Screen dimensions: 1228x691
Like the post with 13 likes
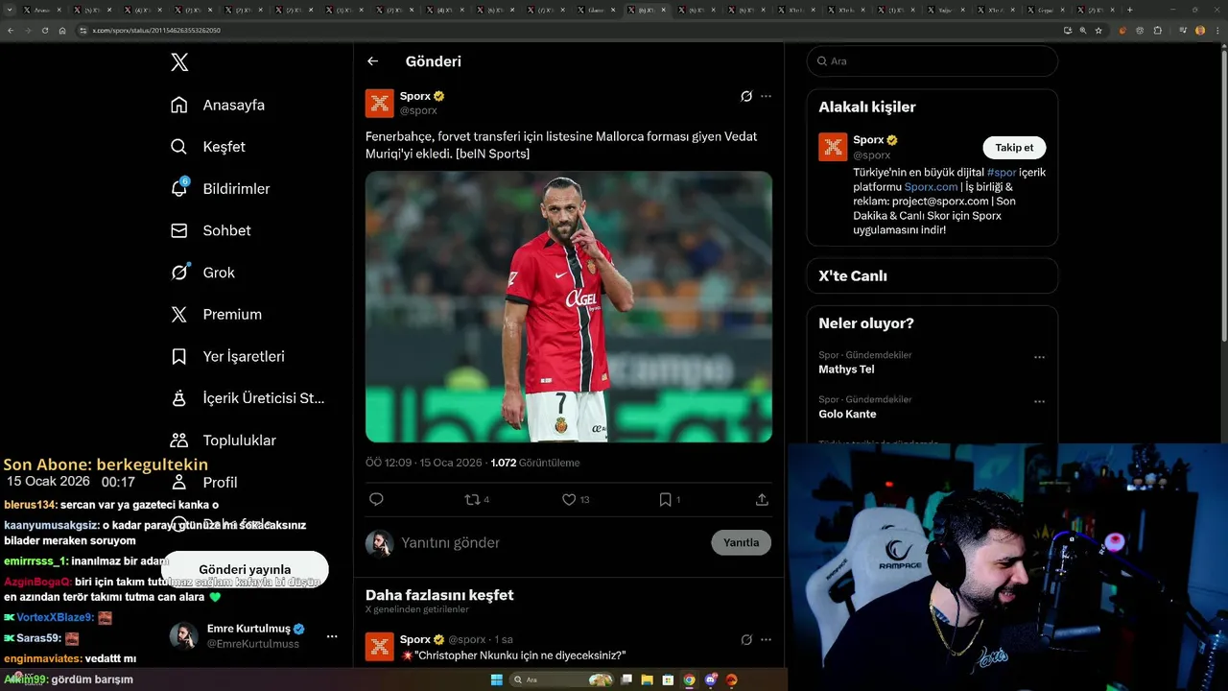point(576,499)
